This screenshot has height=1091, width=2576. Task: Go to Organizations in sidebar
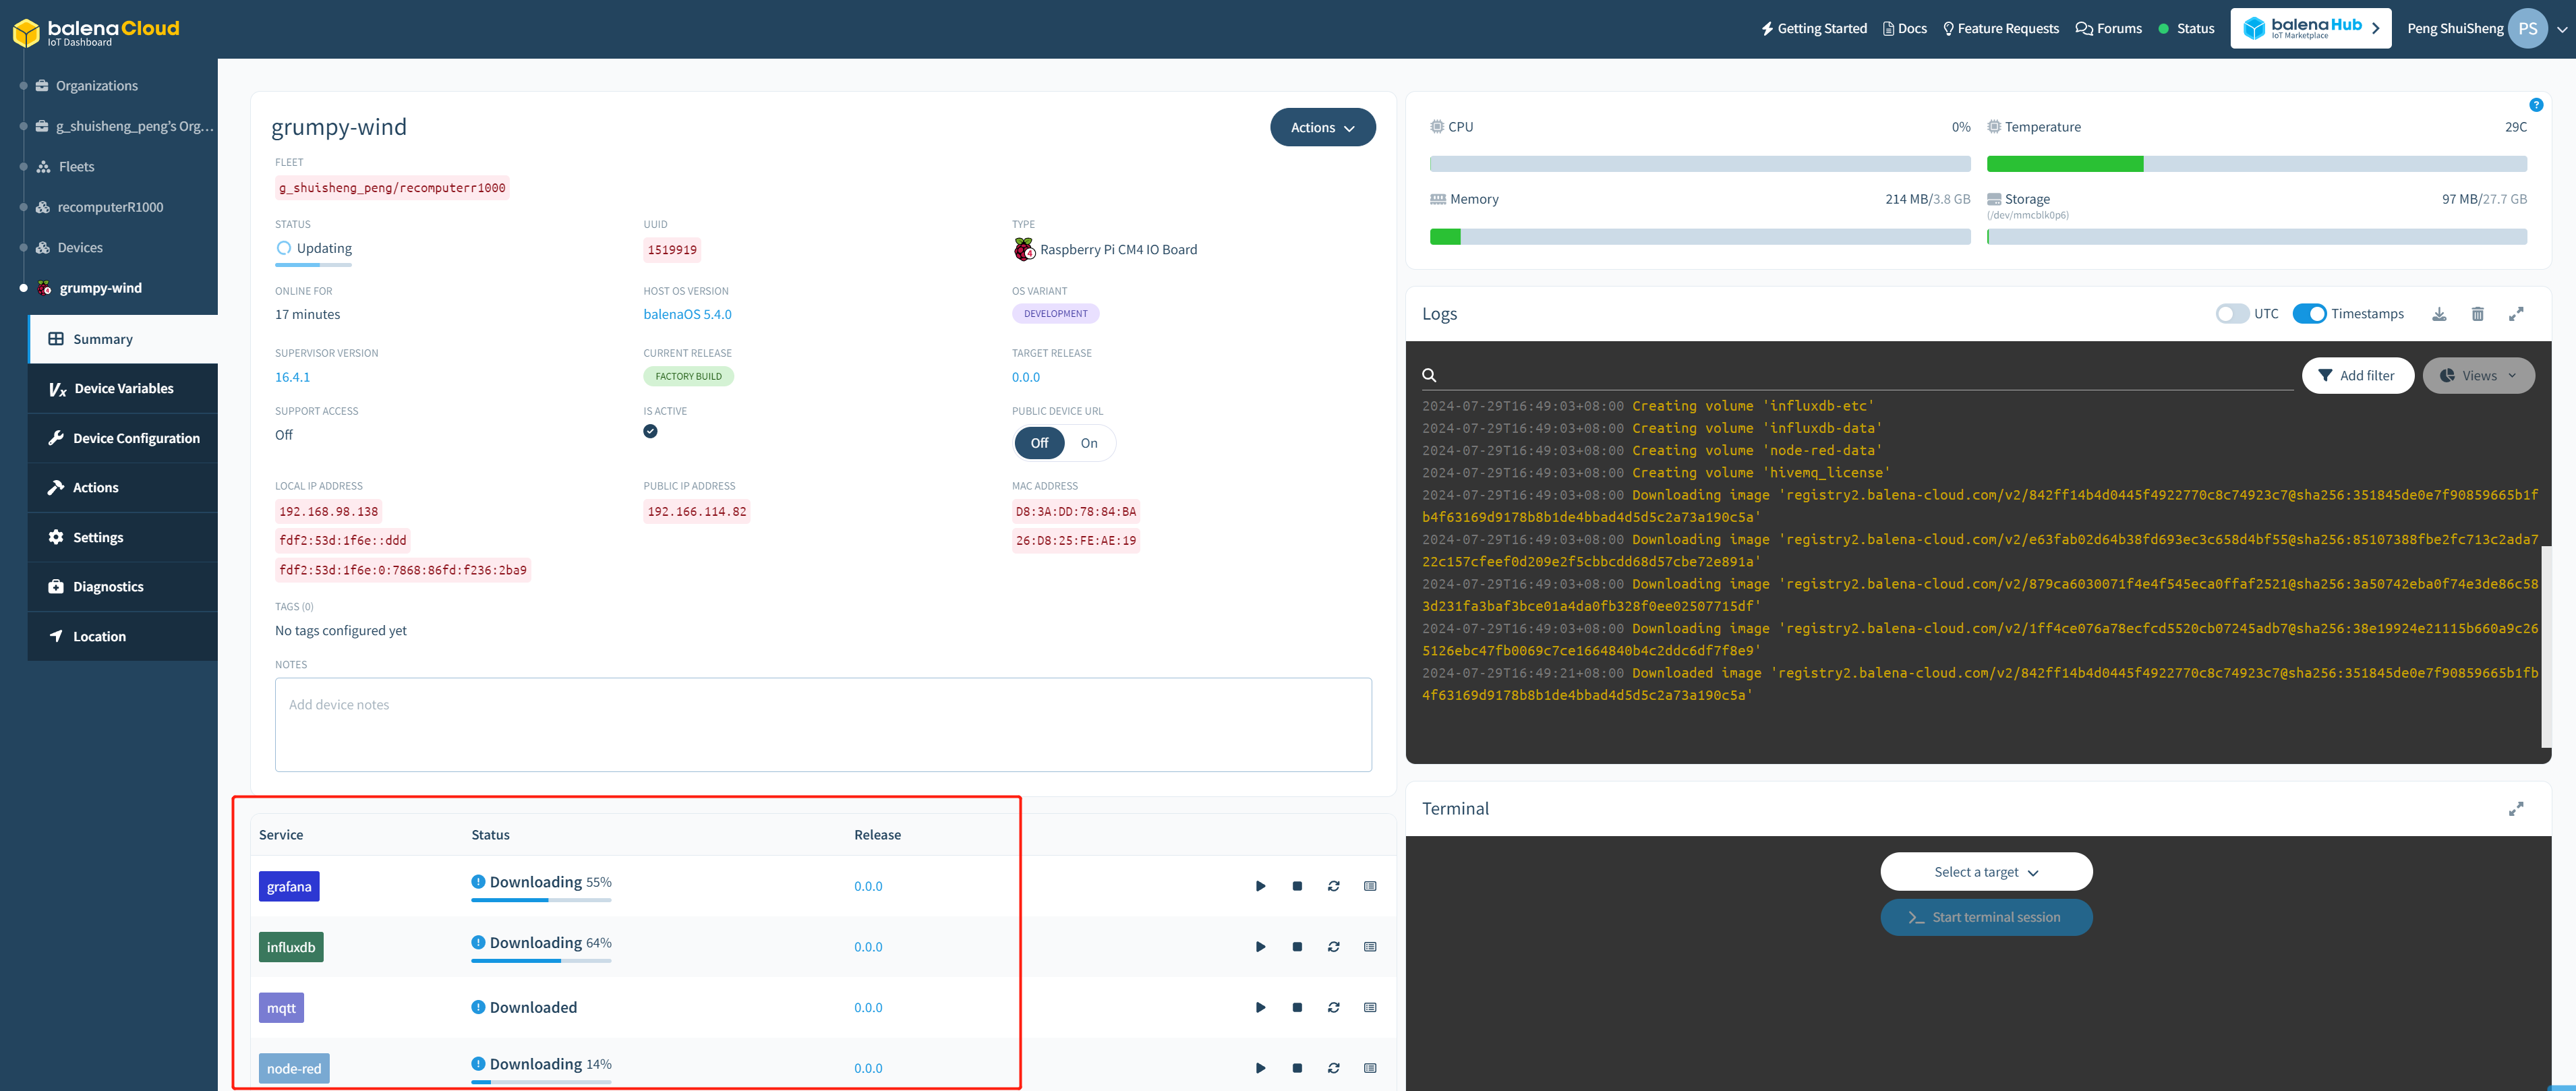[96, 86]
